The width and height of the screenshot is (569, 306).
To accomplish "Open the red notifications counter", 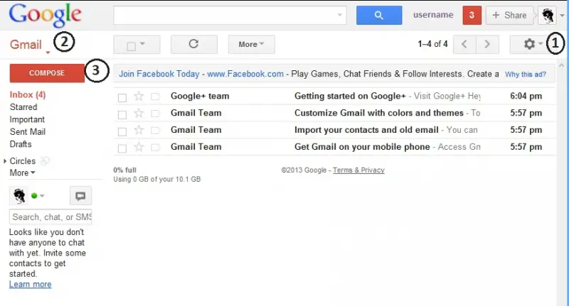I will click(x=472, y=15).
